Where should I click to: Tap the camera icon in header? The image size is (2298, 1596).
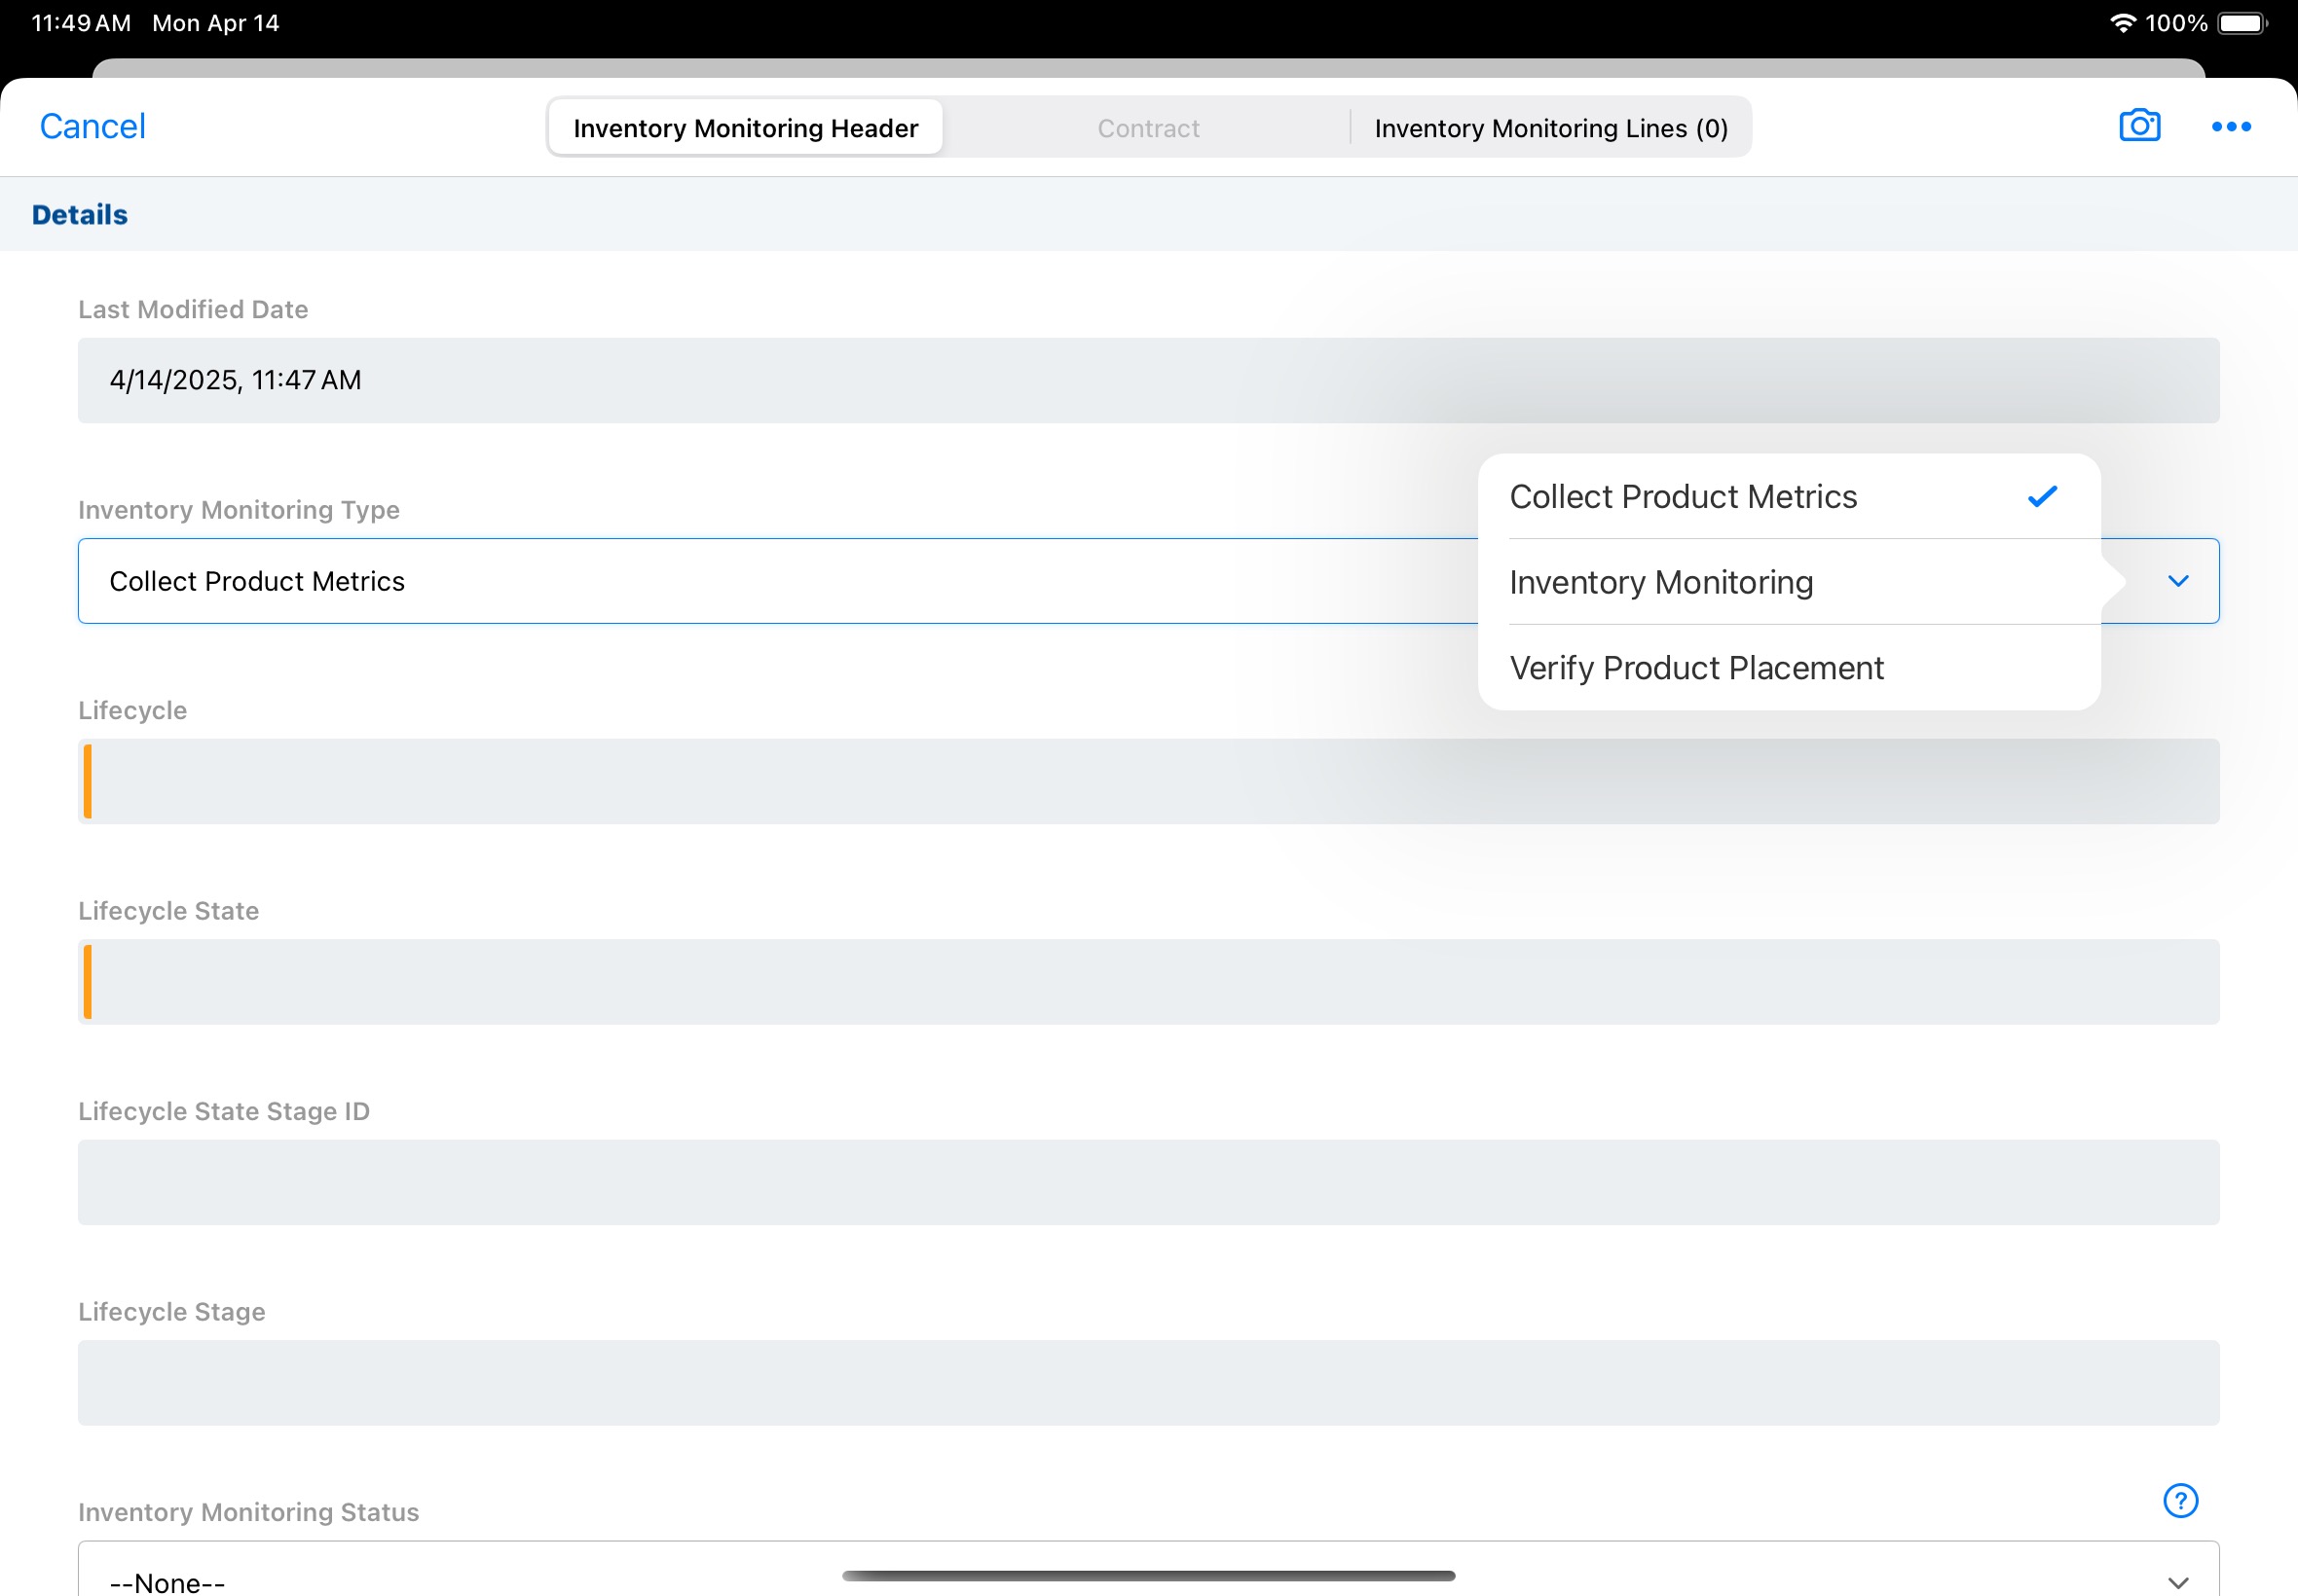(x=2139, y=126)
